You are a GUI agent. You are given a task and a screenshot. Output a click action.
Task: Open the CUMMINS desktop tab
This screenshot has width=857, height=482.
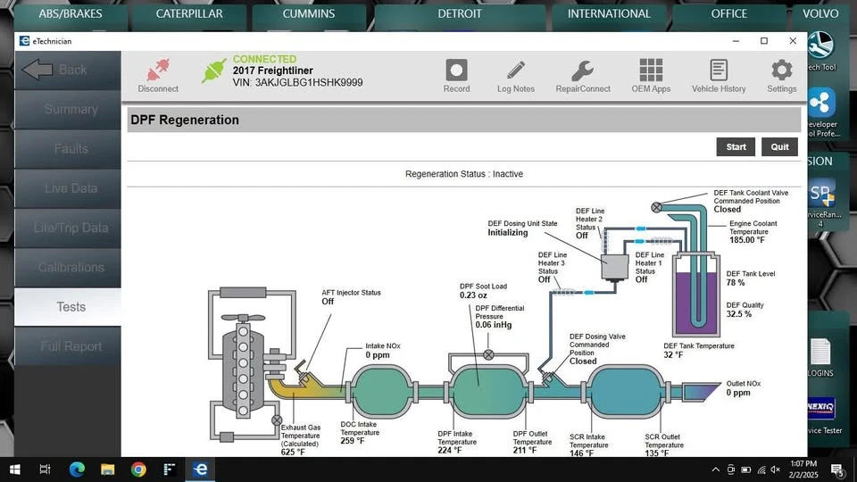[309, 14]
